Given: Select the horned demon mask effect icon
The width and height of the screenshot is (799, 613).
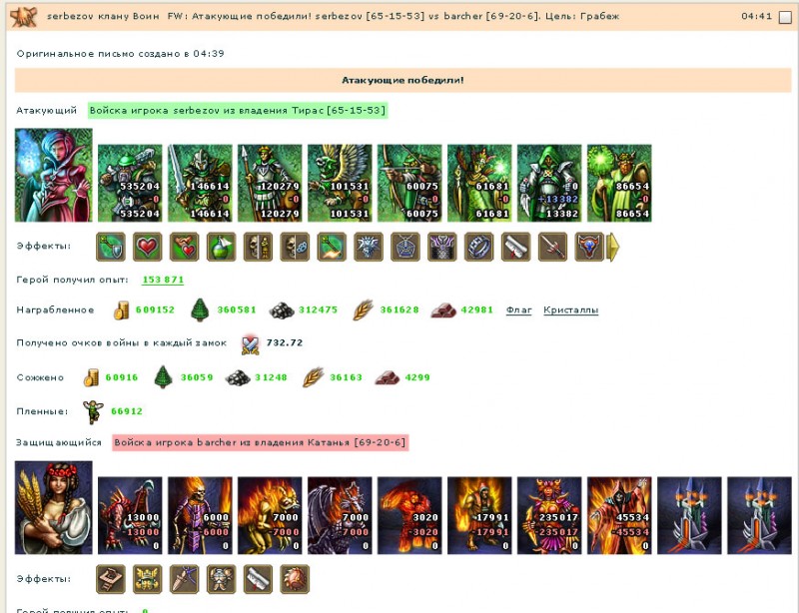Looking at the screenshot, I should coord(589,247).
